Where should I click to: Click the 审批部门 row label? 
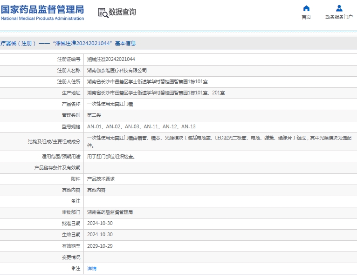[71, 212]
